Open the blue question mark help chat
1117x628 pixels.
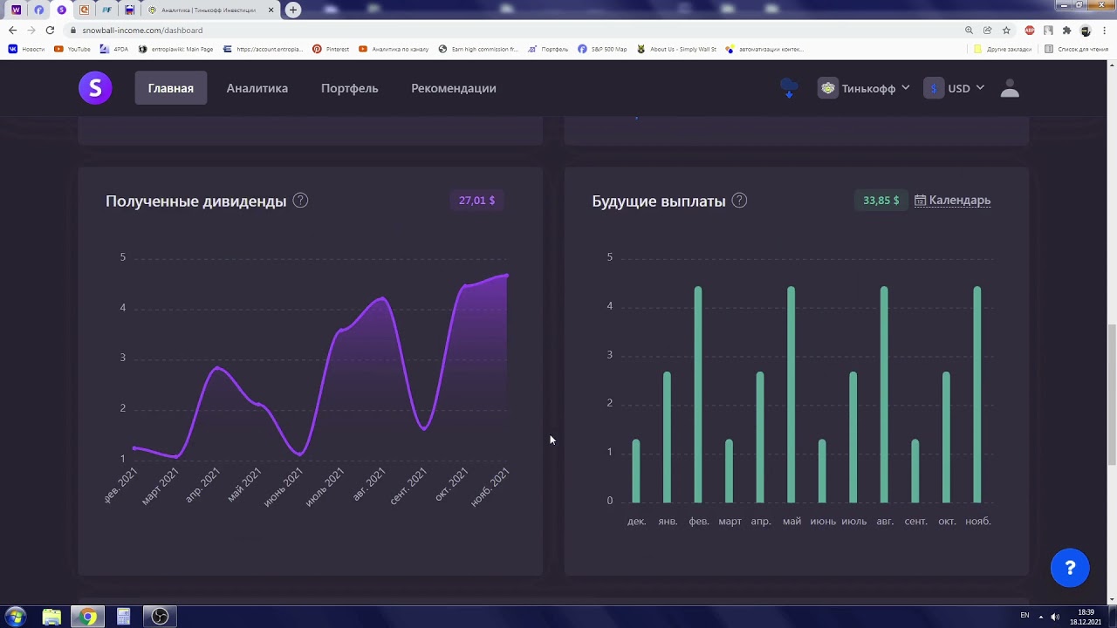(x=1070, y=569)
